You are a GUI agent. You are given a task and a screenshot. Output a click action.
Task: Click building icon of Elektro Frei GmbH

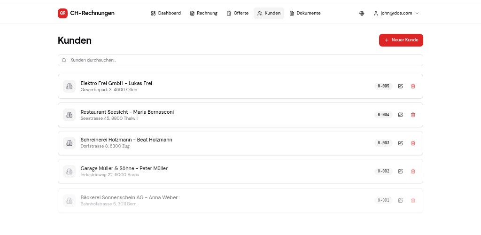(x=70, y=86)
